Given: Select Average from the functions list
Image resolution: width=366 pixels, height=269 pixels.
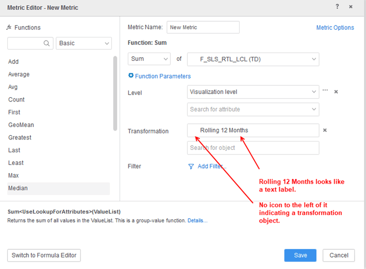Looking at the screenshot, I should [19, 74].
